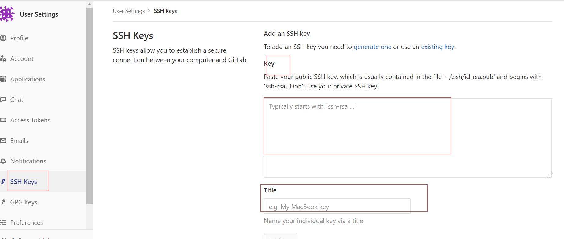Open User Settings breadcrumb link
The width and height of the screenshot is (564, 239).
tap(129, 11)
